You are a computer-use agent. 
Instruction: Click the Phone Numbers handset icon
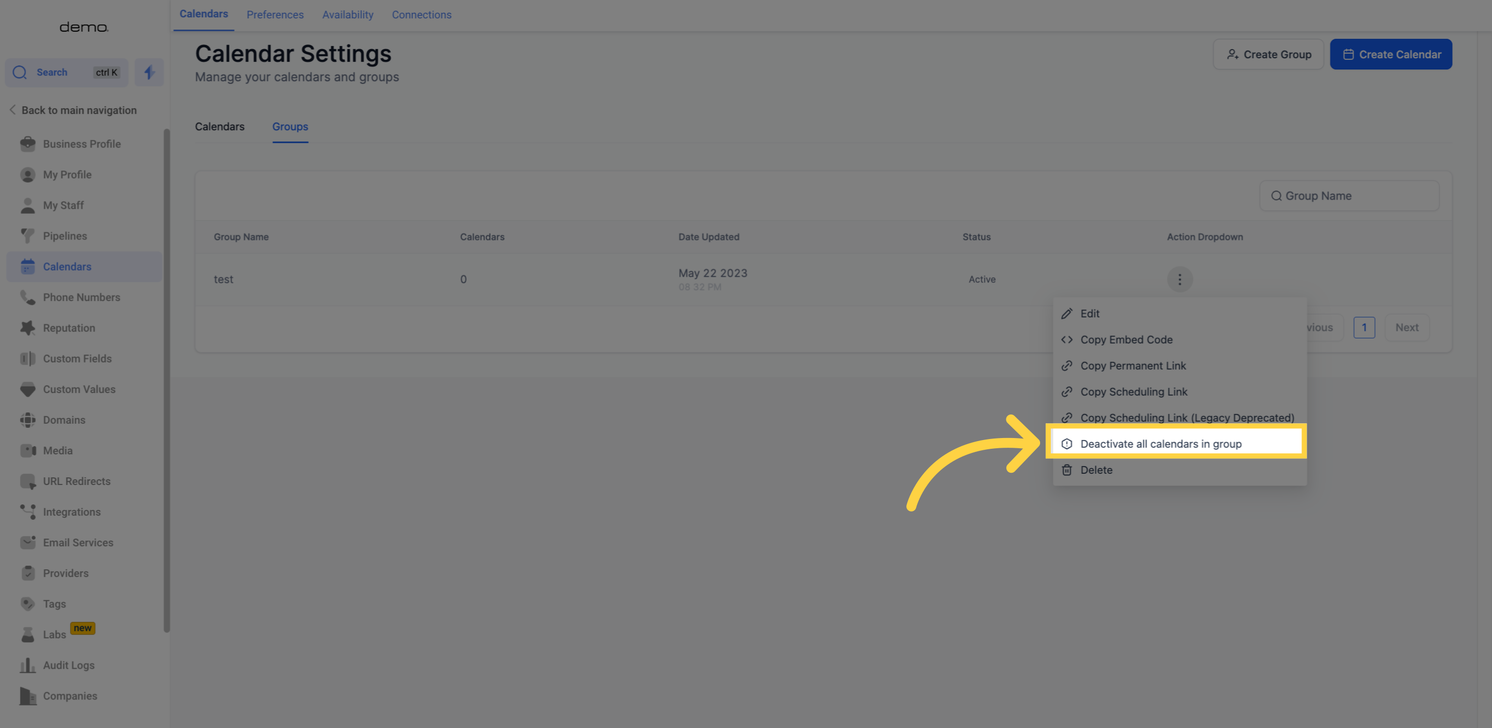point(27,297)
